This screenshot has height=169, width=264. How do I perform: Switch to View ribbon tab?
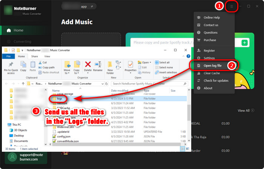(x=47, y=56)
